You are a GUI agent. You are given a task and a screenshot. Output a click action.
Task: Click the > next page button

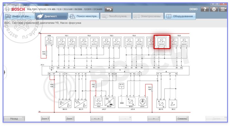(x=154, y=119)
